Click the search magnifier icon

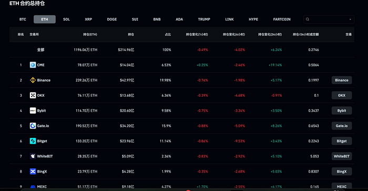coord(308,19)
